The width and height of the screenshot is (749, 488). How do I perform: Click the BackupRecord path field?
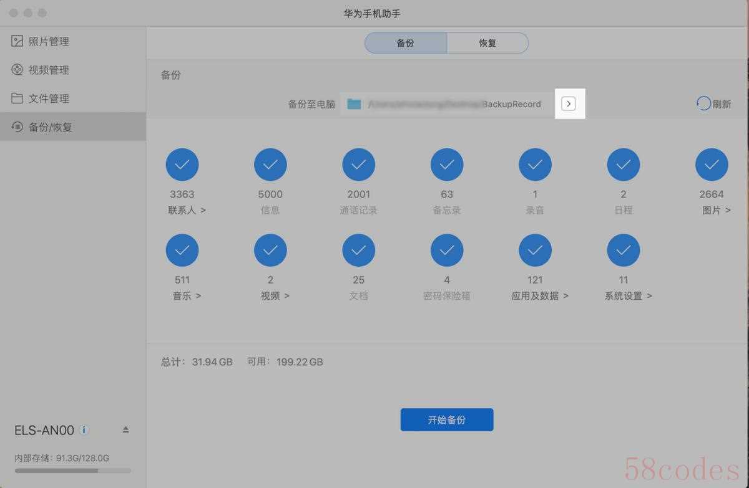pos(454,104)
